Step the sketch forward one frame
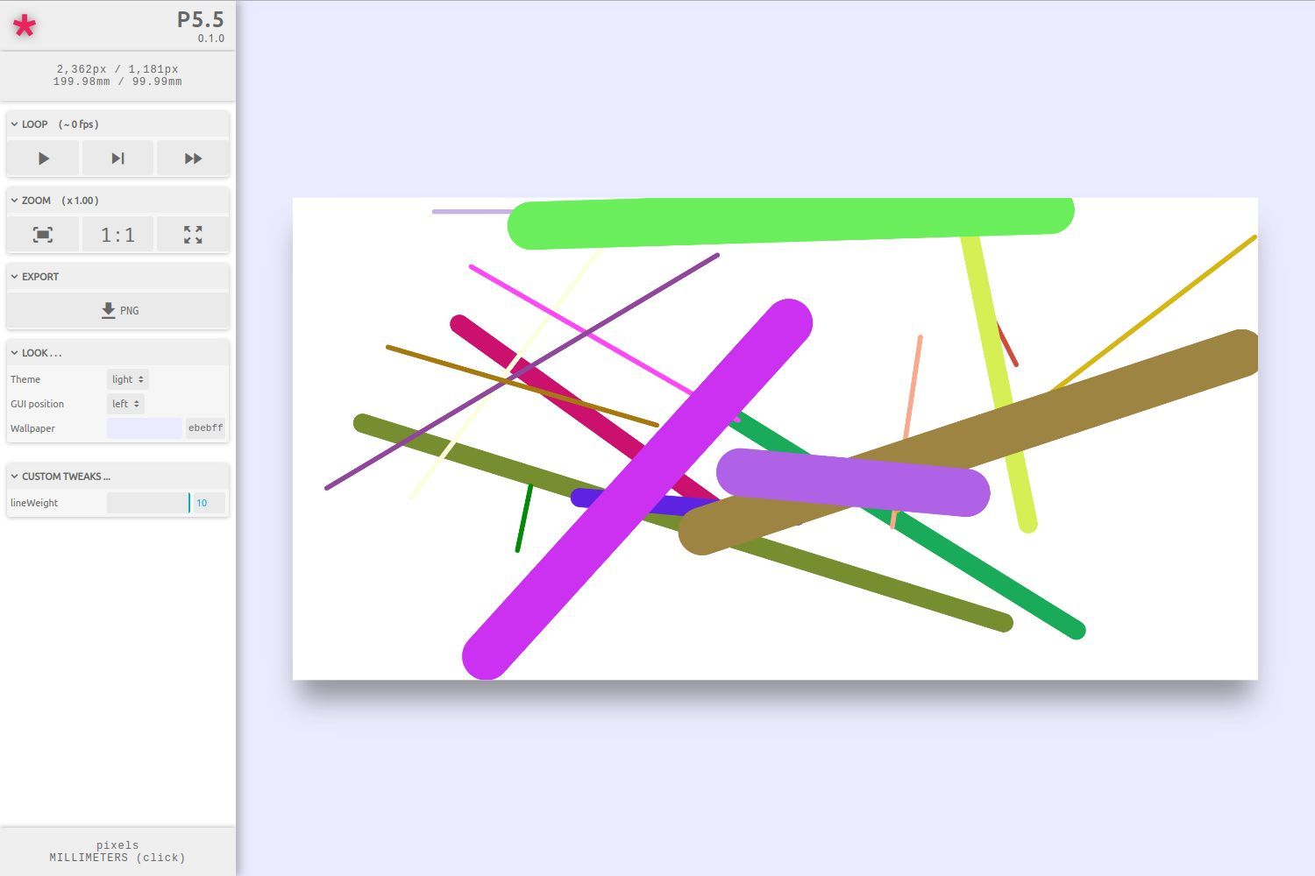The image size is (1315, 876). [117, 158]
